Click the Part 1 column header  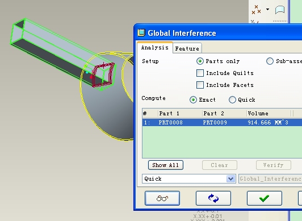coord(180,113)
